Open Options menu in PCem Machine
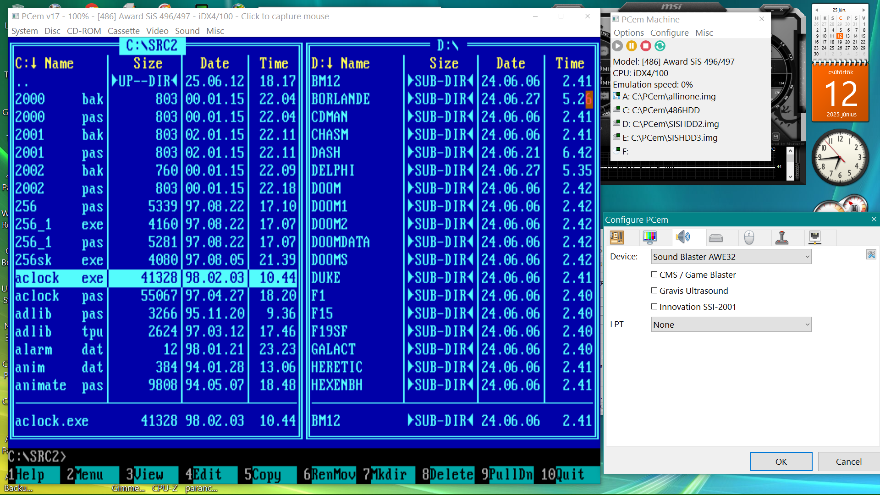The width and height of the screenshot is (880, 495). 629,33
